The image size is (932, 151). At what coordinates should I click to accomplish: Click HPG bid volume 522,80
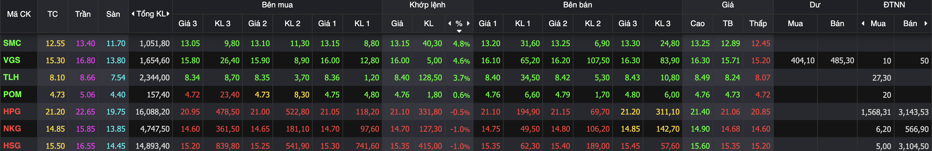click(x=297, y=112)
